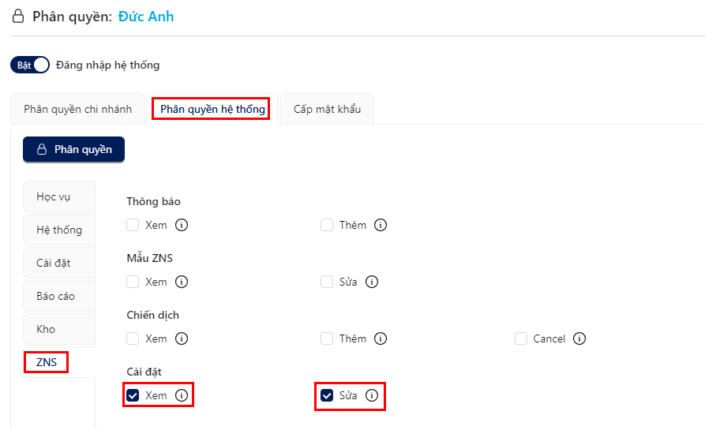Check the Xem box under Thông báo
This screenshot has height=430, width=705.
[133, 225]
